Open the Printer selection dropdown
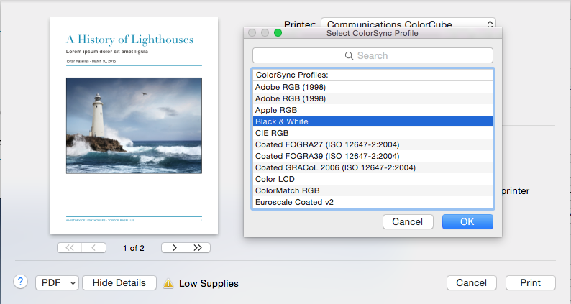This screenshot has width=571, height=304. (x=408, y=24)
